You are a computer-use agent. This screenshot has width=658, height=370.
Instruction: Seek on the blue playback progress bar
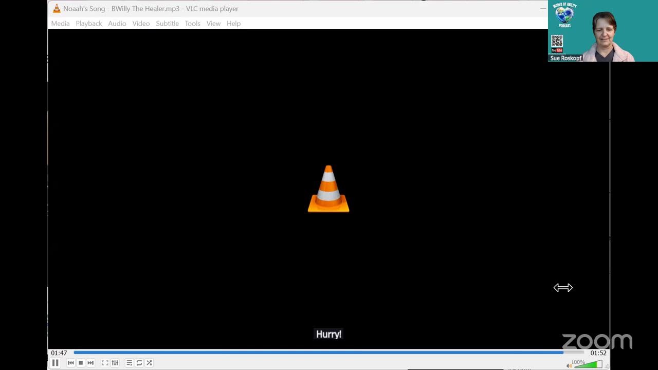(x=329, y=353)
